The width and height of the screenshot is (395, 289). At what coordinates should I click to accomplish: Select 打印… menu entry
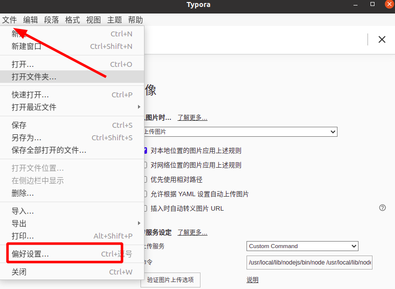pyautogui.click(x=72, y=236)
